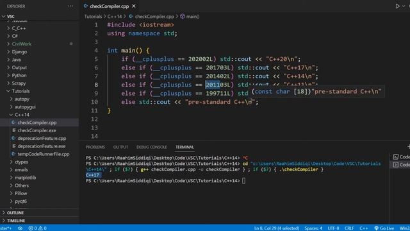Click the iostream include on line 1

(156, 24)
